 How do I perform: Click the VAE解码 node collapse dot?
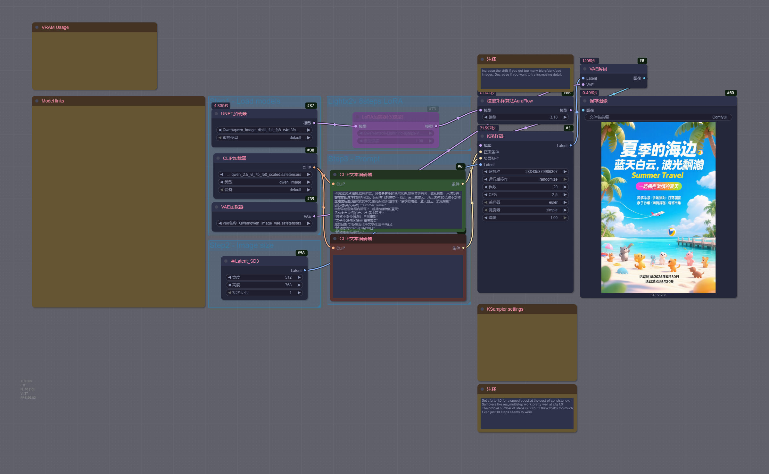585,69
